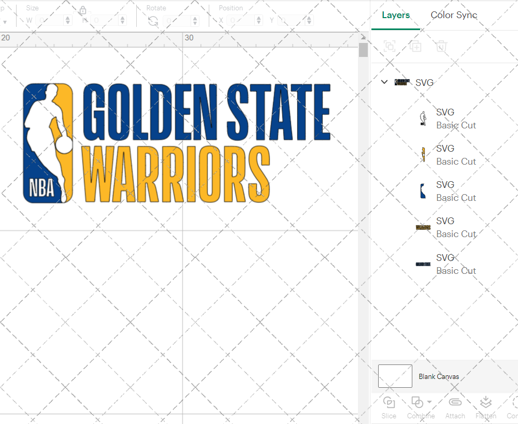
Task: Click the Attach tool
Action: [x=455, y=407]
